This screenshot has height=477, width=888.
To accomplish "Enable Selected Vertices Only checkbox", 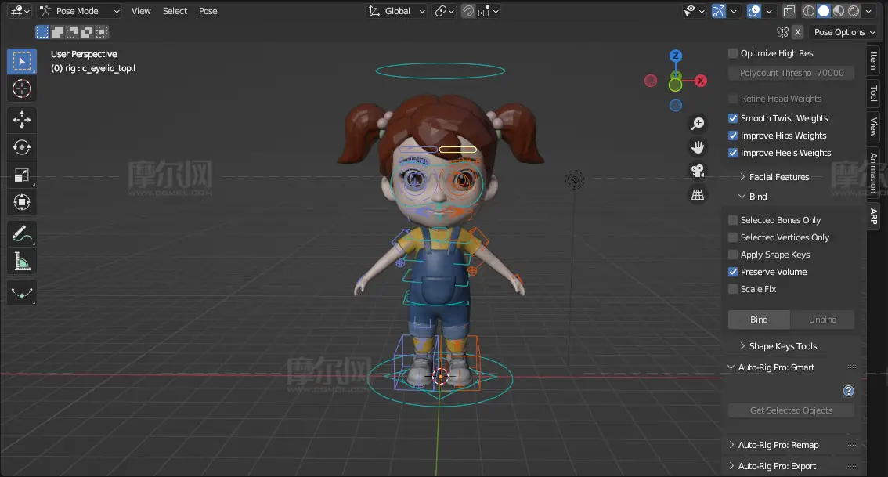I will pos(733,237).
